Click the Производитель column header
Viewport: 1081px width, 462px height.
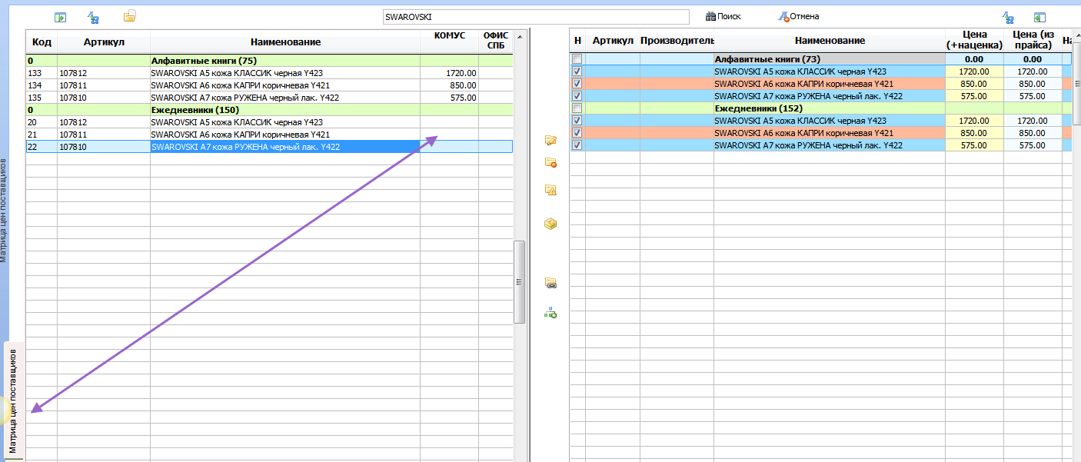coord(677,41)
